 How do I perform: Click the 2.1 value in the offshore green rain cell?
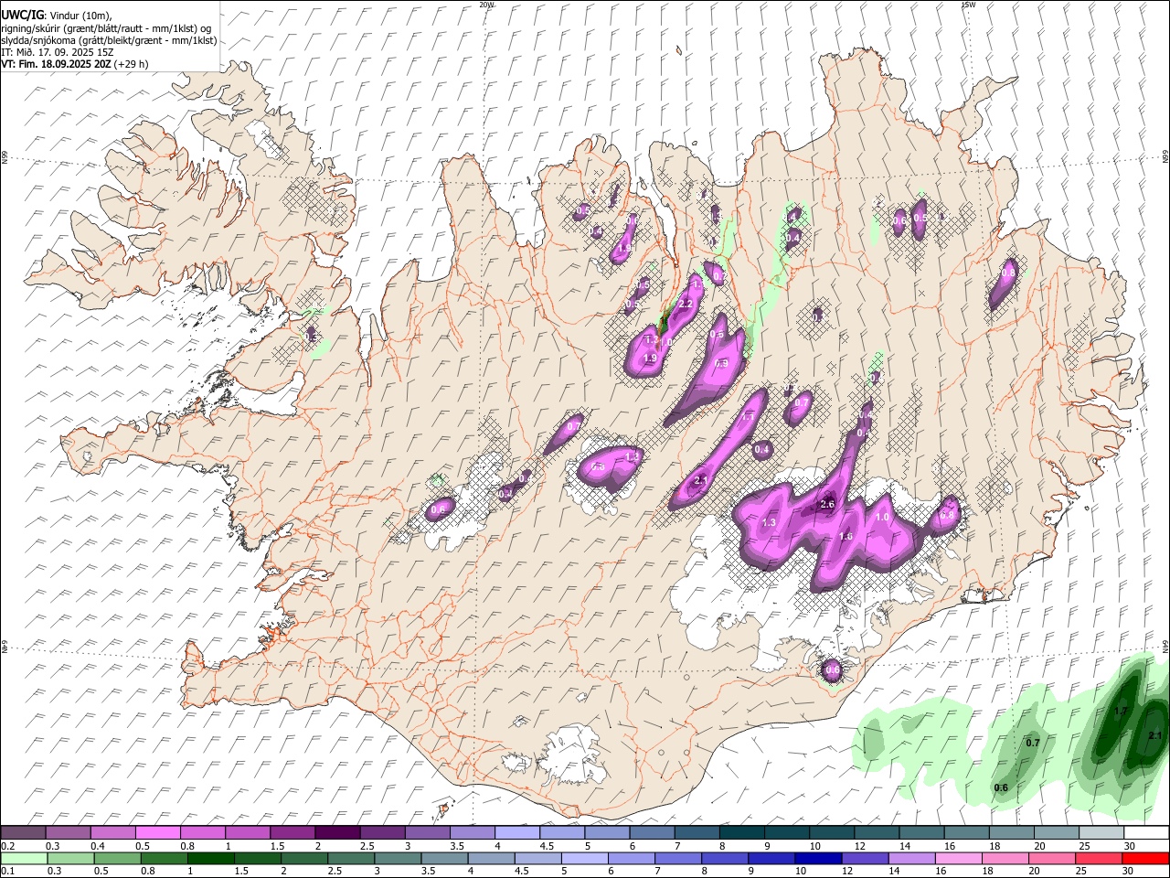(x=1154, y=736)
